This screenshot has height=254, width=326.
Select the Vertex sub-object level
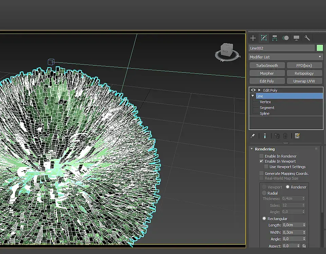(265, 102)
